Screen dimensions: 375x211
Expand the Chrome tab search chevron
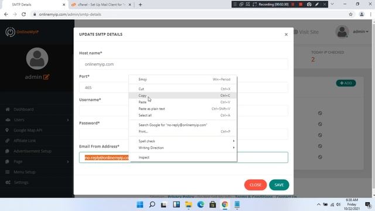tap(332, 4)
